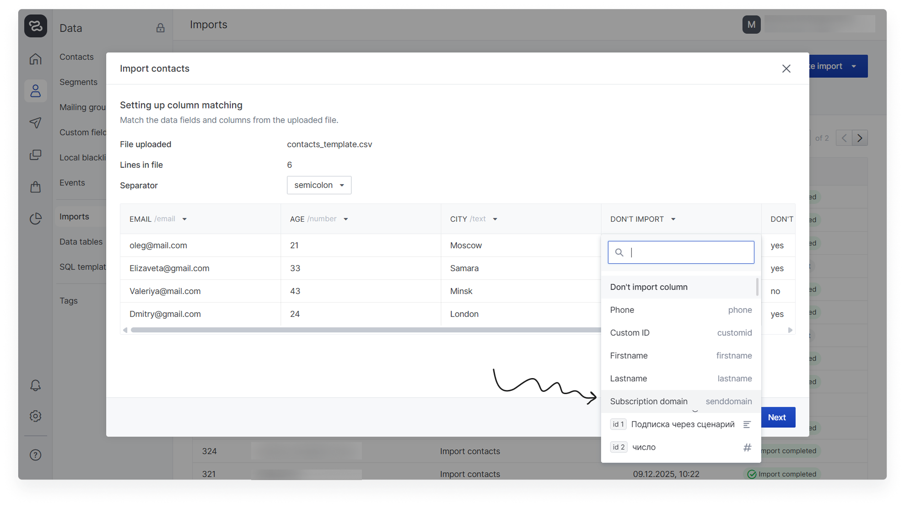Open the shopping bag icon

(36, 187)
